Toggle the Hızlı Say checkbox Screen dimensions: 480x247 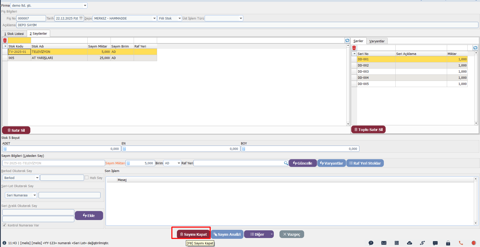pyautogui.click(x=87, y=178)
